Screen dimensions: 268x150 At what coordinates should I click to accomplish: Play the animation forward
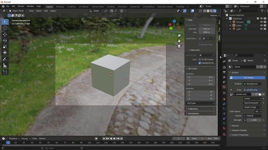pos(114,139)
